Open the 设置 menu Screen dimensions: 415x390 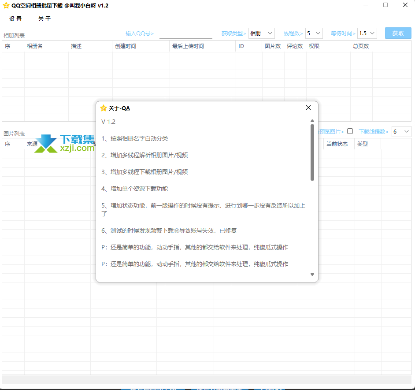tap(15, 19)
